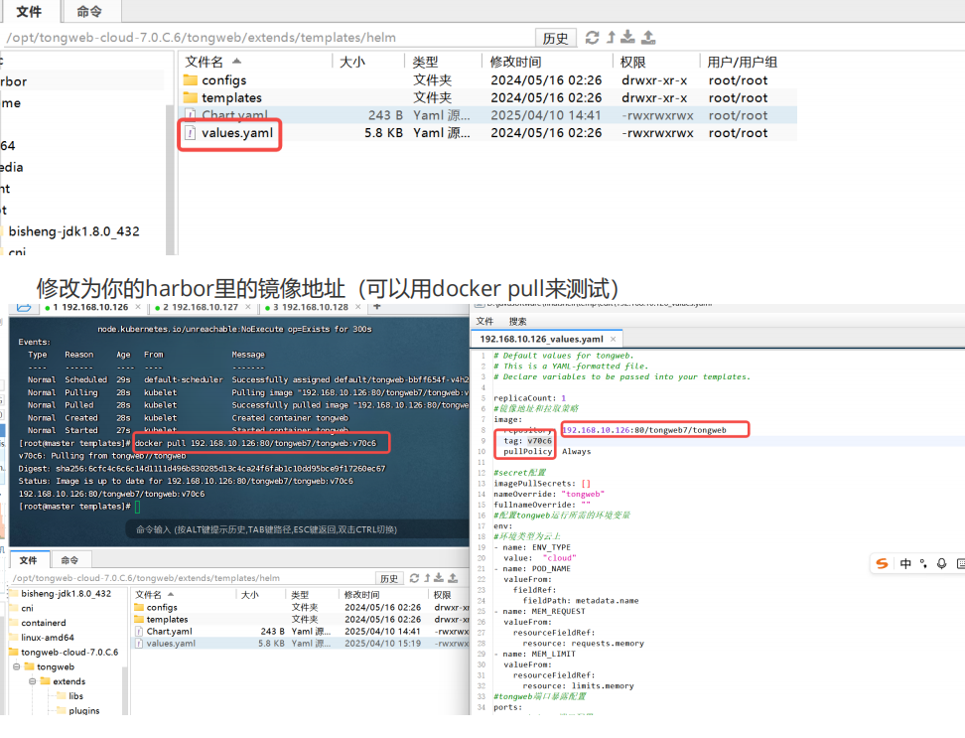This screenshot has height=738, width=965.
Task: Click download icon in lower file panel
Action: pos(439,578)
